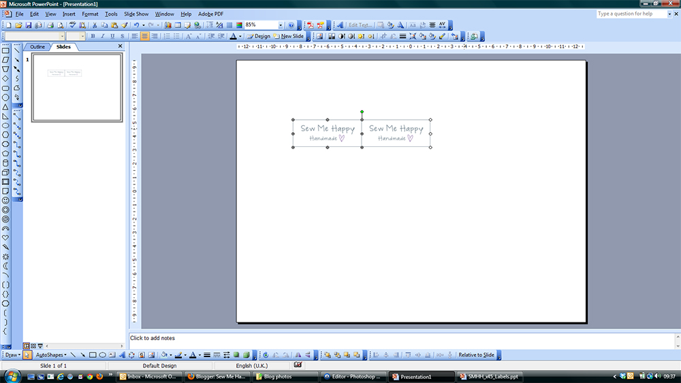Open the Font Size dropdown

coord(82,37)
